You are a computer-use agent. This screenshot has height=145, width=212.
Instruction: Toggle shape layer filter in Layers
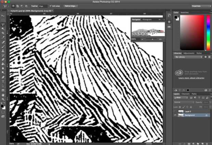coord(203,98)
